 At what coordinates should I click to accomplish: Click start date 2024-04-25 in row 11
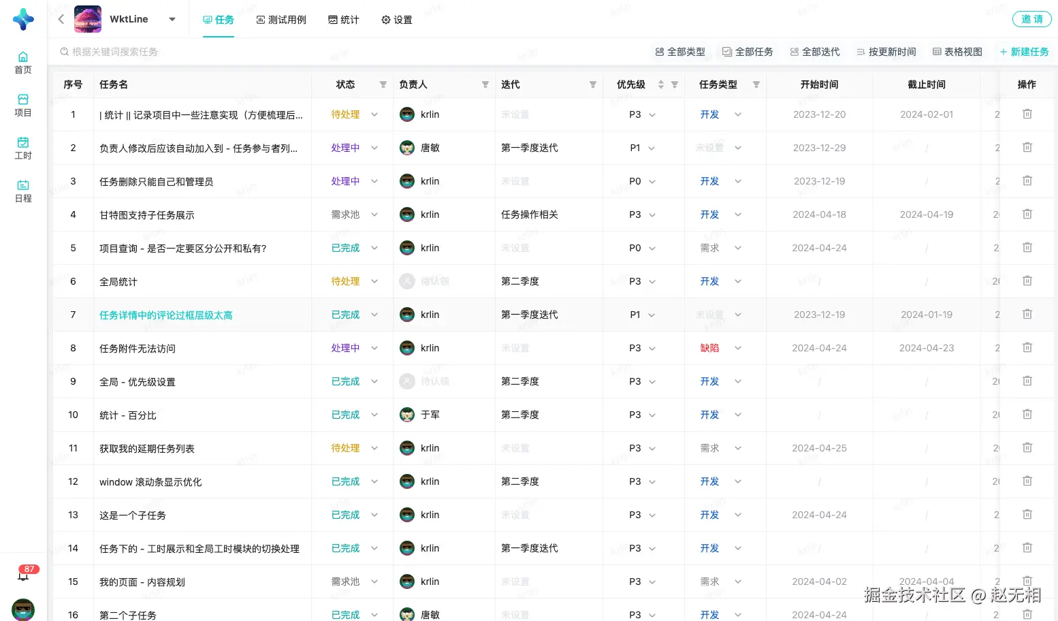pyautogui.click(x=819, y=448)
